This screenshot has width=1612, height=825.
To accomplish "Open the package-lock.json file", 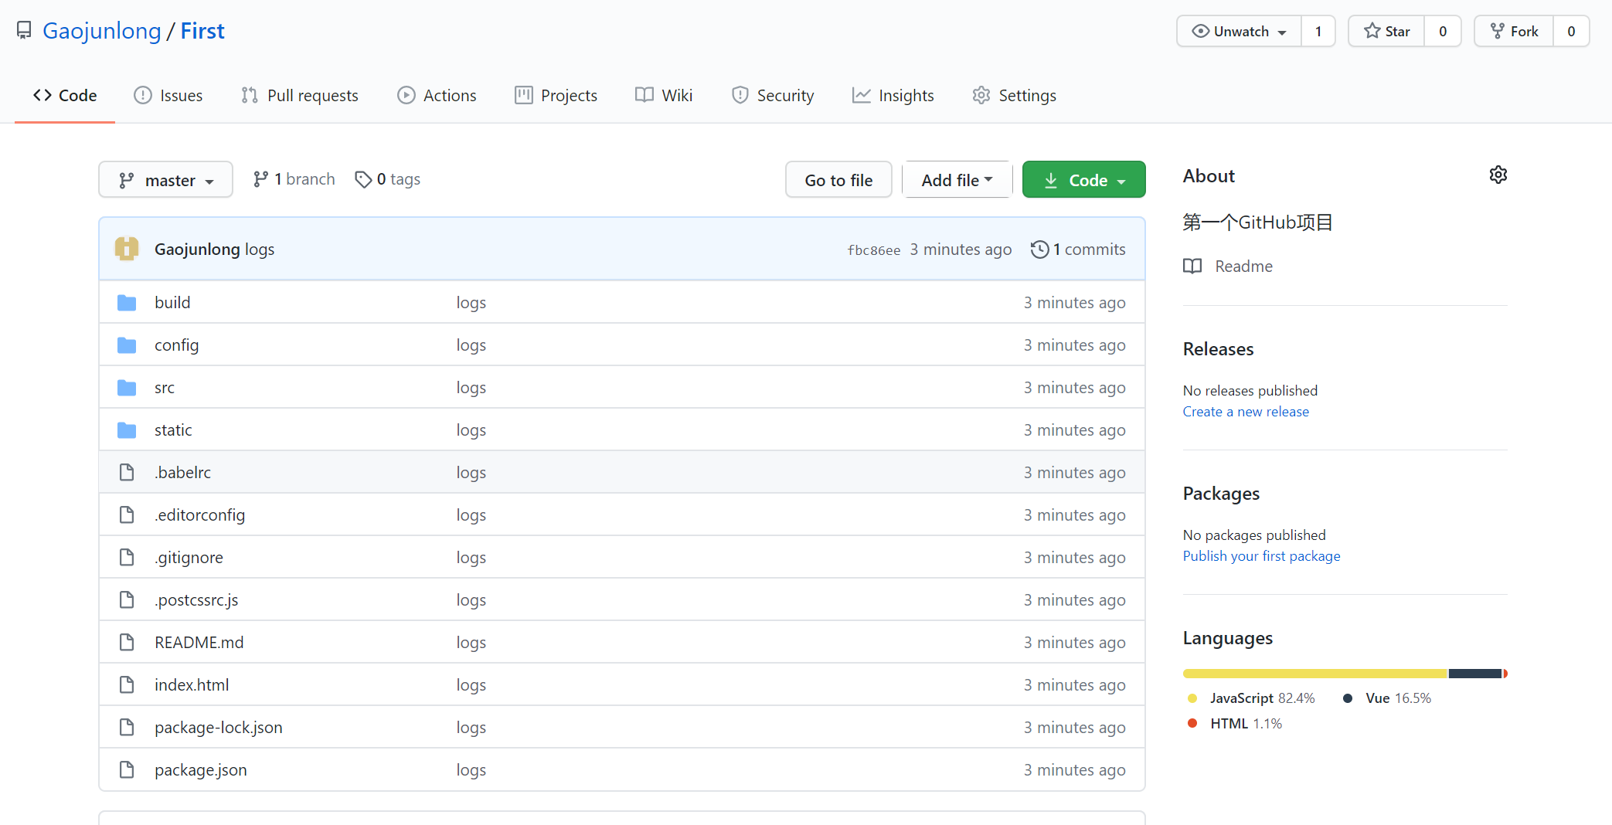I will click(x=218, y=727).
